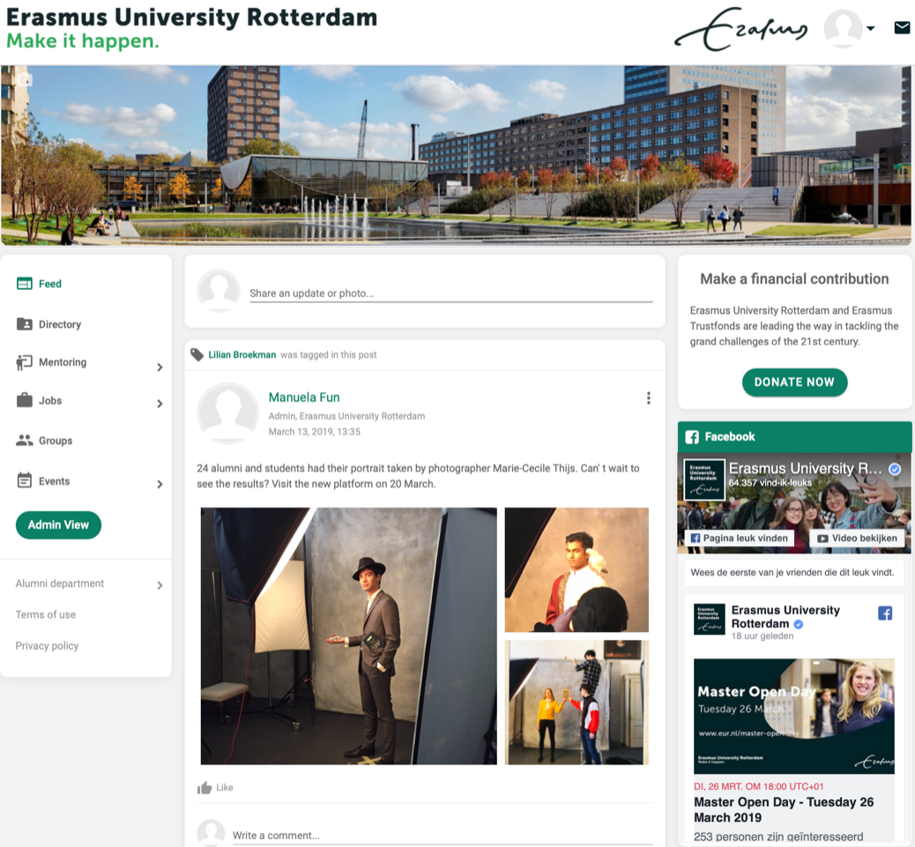Click the Make it happen. slogan

[x=82, y=41]
